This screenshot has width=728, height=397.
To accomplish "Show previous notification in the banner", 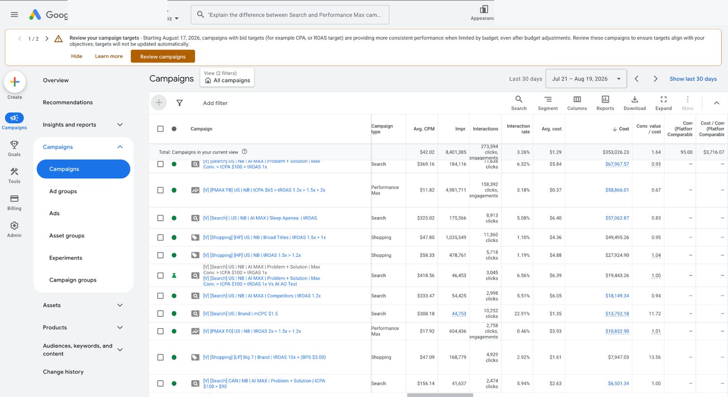I will pyautogui.click(x=20, y=39).
